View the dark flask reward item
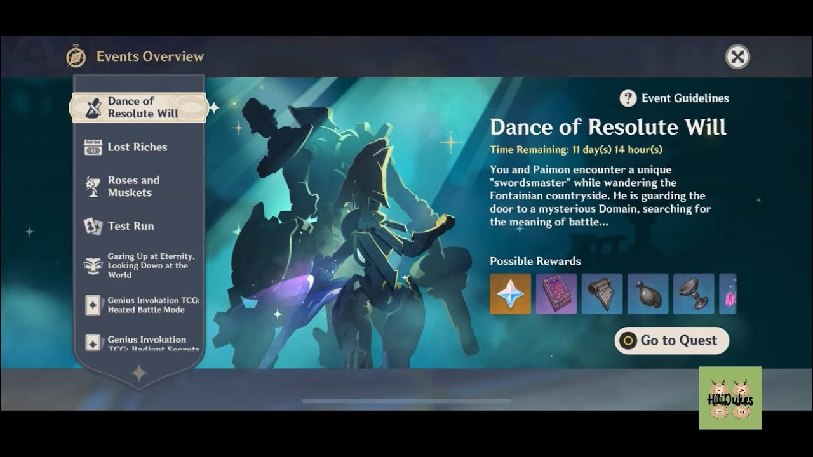This screenshot has width=813, height=457. click(x=648, y=294)
